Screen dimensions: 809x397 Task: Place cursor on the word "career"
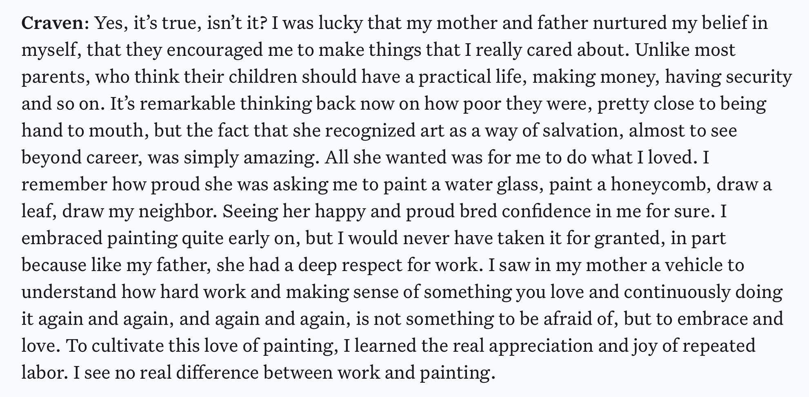coord(113,158)
